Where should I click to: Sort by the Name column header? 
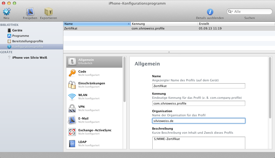(97, 24)
